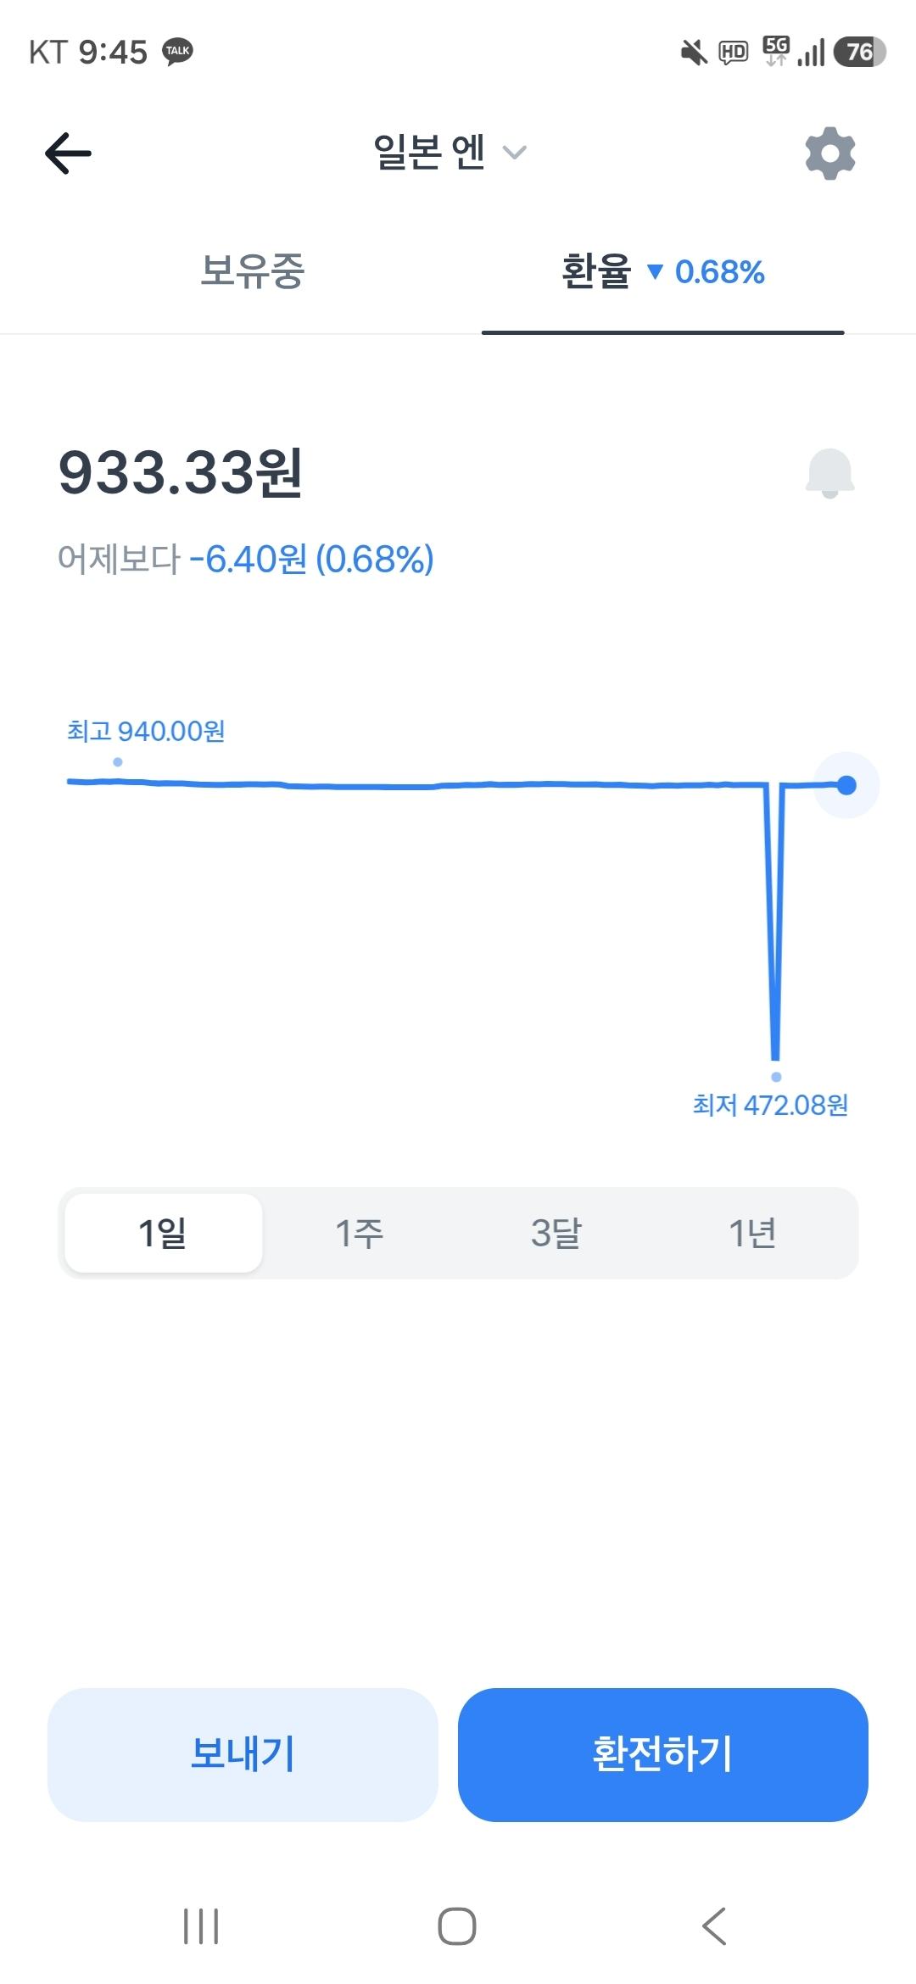Tap the current-rate dot on the chart
This screenshot has width=916, height=1984.
click(846, 785)
